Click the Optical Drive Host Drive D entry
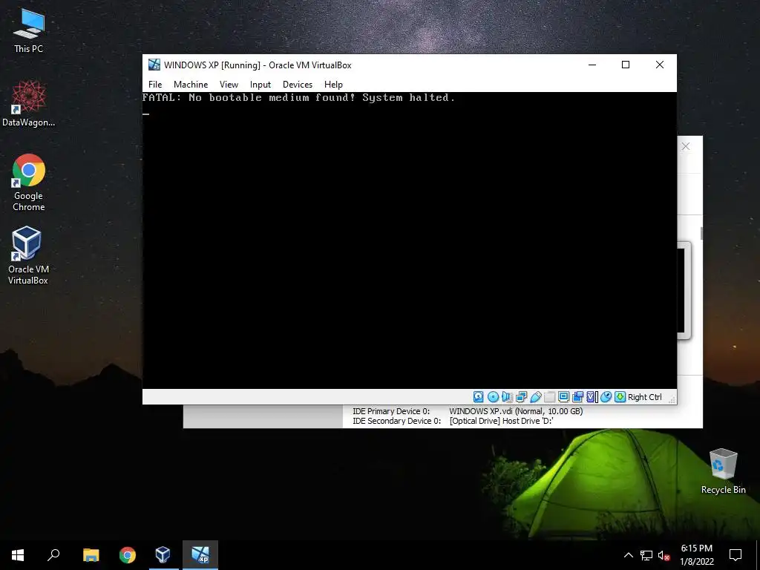This screenshot has width=760, height=570. tap(501, 421)
